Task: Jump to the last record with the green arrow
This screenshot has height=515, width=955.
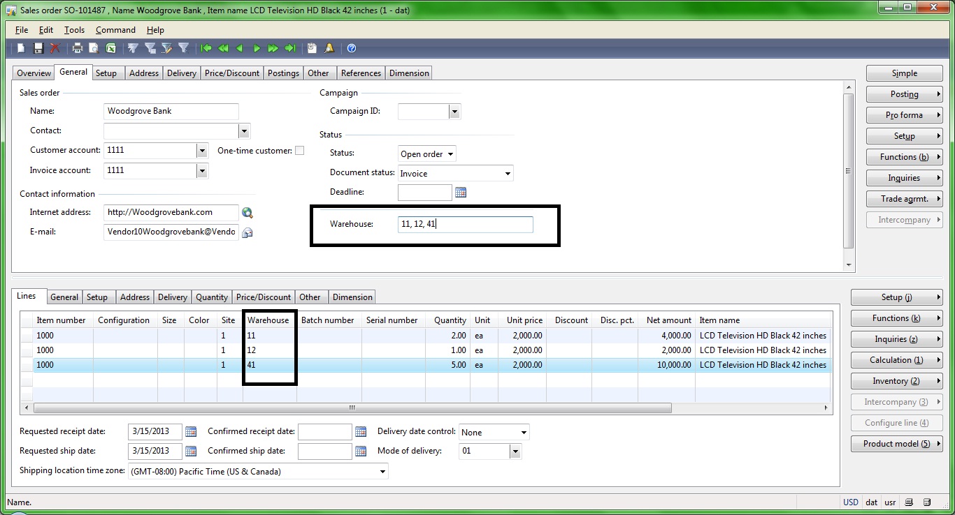Action: (291, 48)
